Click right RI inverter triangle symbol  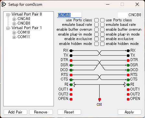tap(126, 85)
